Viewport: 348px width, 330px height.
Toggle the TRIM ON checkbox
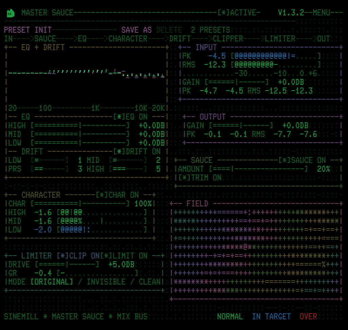click(x=200, y=178)
